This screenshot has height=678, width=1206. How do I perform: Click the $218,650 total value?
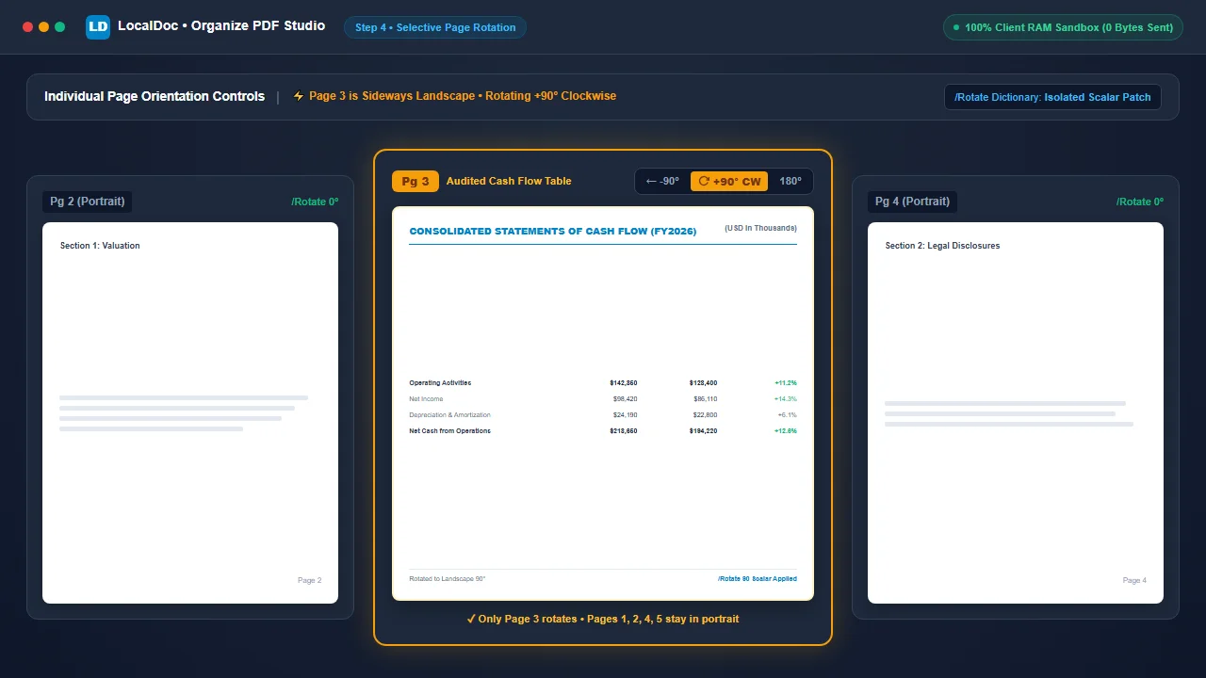pos(624,431)
